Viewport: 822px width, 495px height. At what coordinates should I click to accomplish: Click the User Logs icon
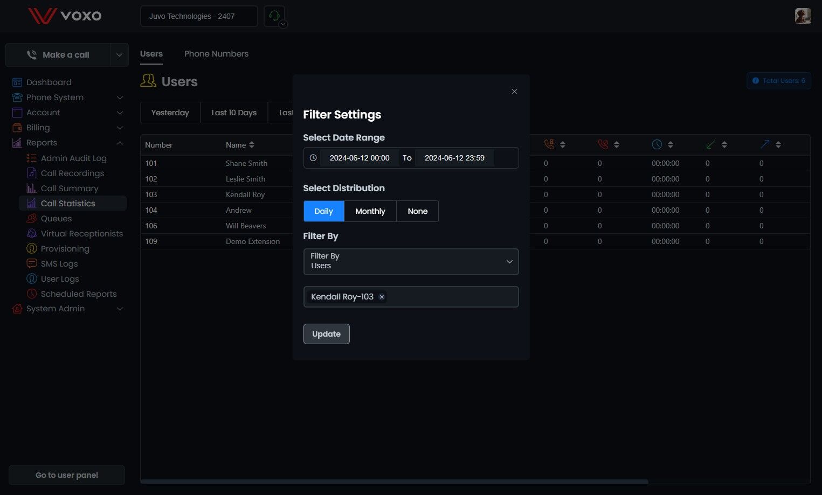pyautogui.click(x=32, y=279)
